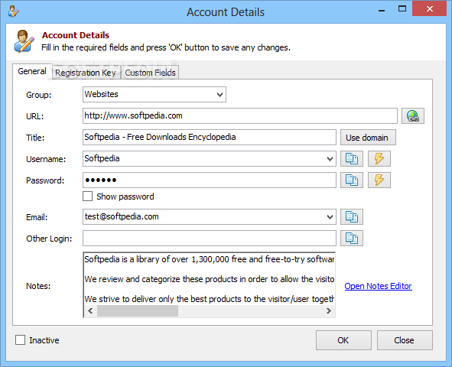Click the notes scrollbar left arrow

[90, 311]
